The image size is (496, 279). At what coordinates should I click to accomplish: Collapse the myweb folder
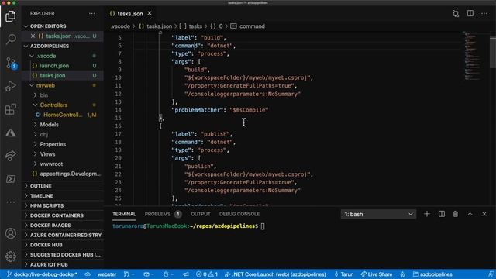tap(63, 85)
